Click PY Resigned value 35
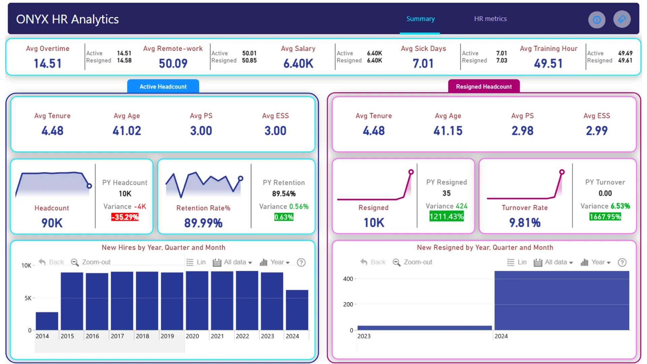The image size is (647, 364). (x=446, y=193)
